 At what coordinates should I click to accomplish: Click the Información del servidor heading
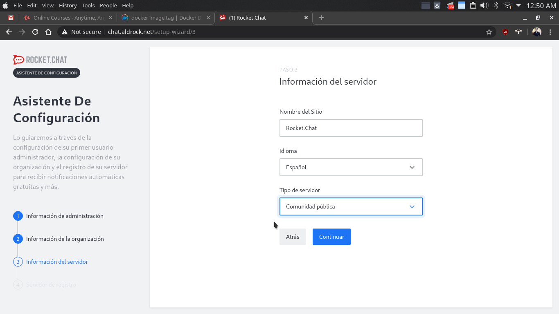[328, 81]
